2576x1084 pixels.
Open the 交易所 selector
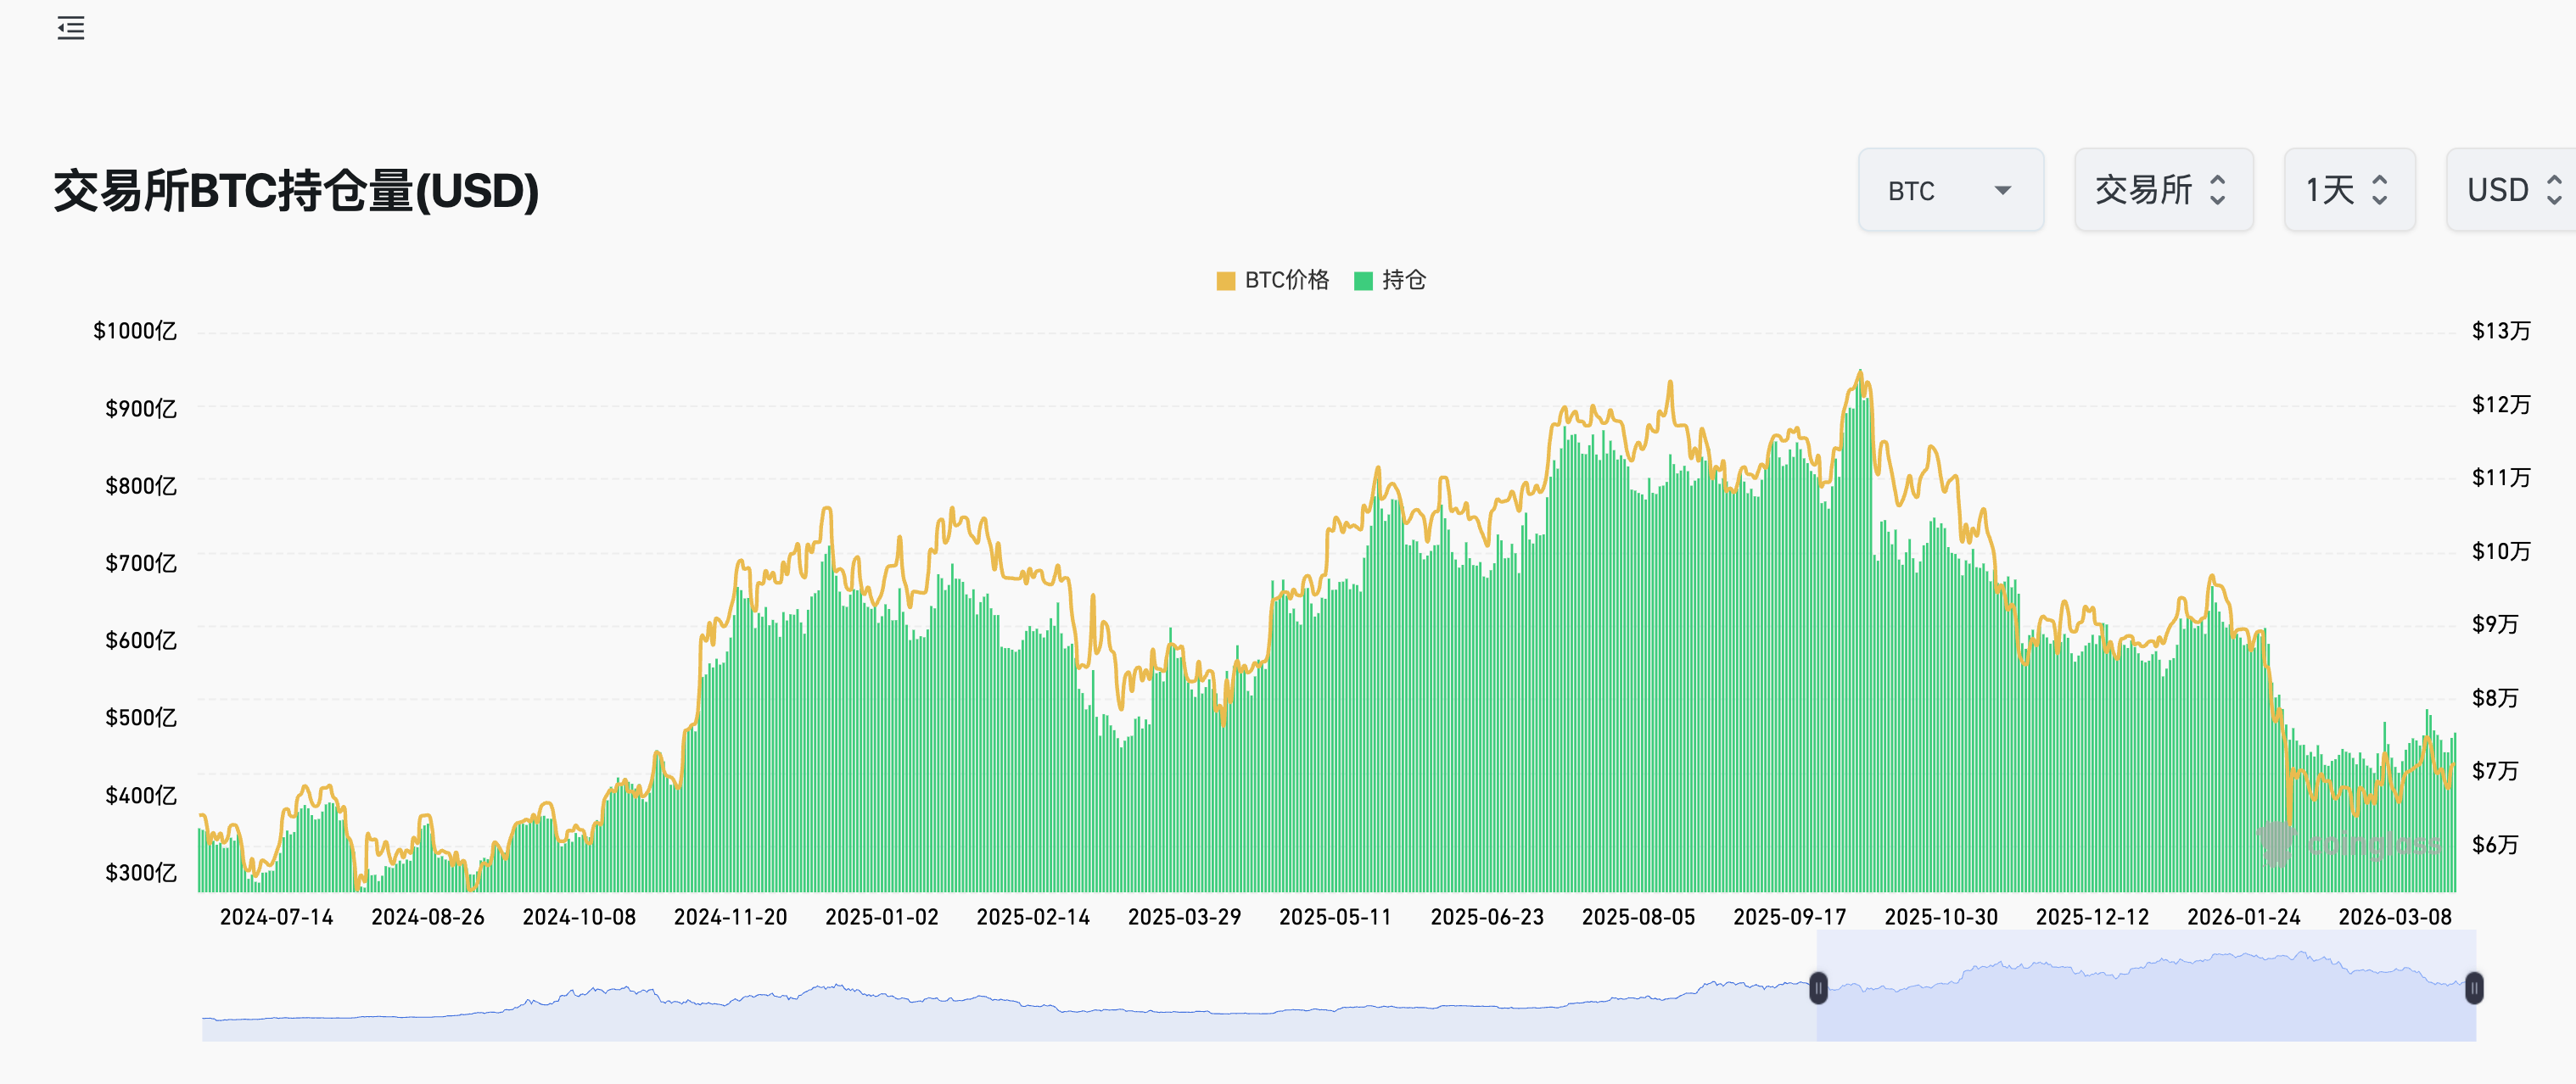pyautogui.click(x=2143, y=190)
